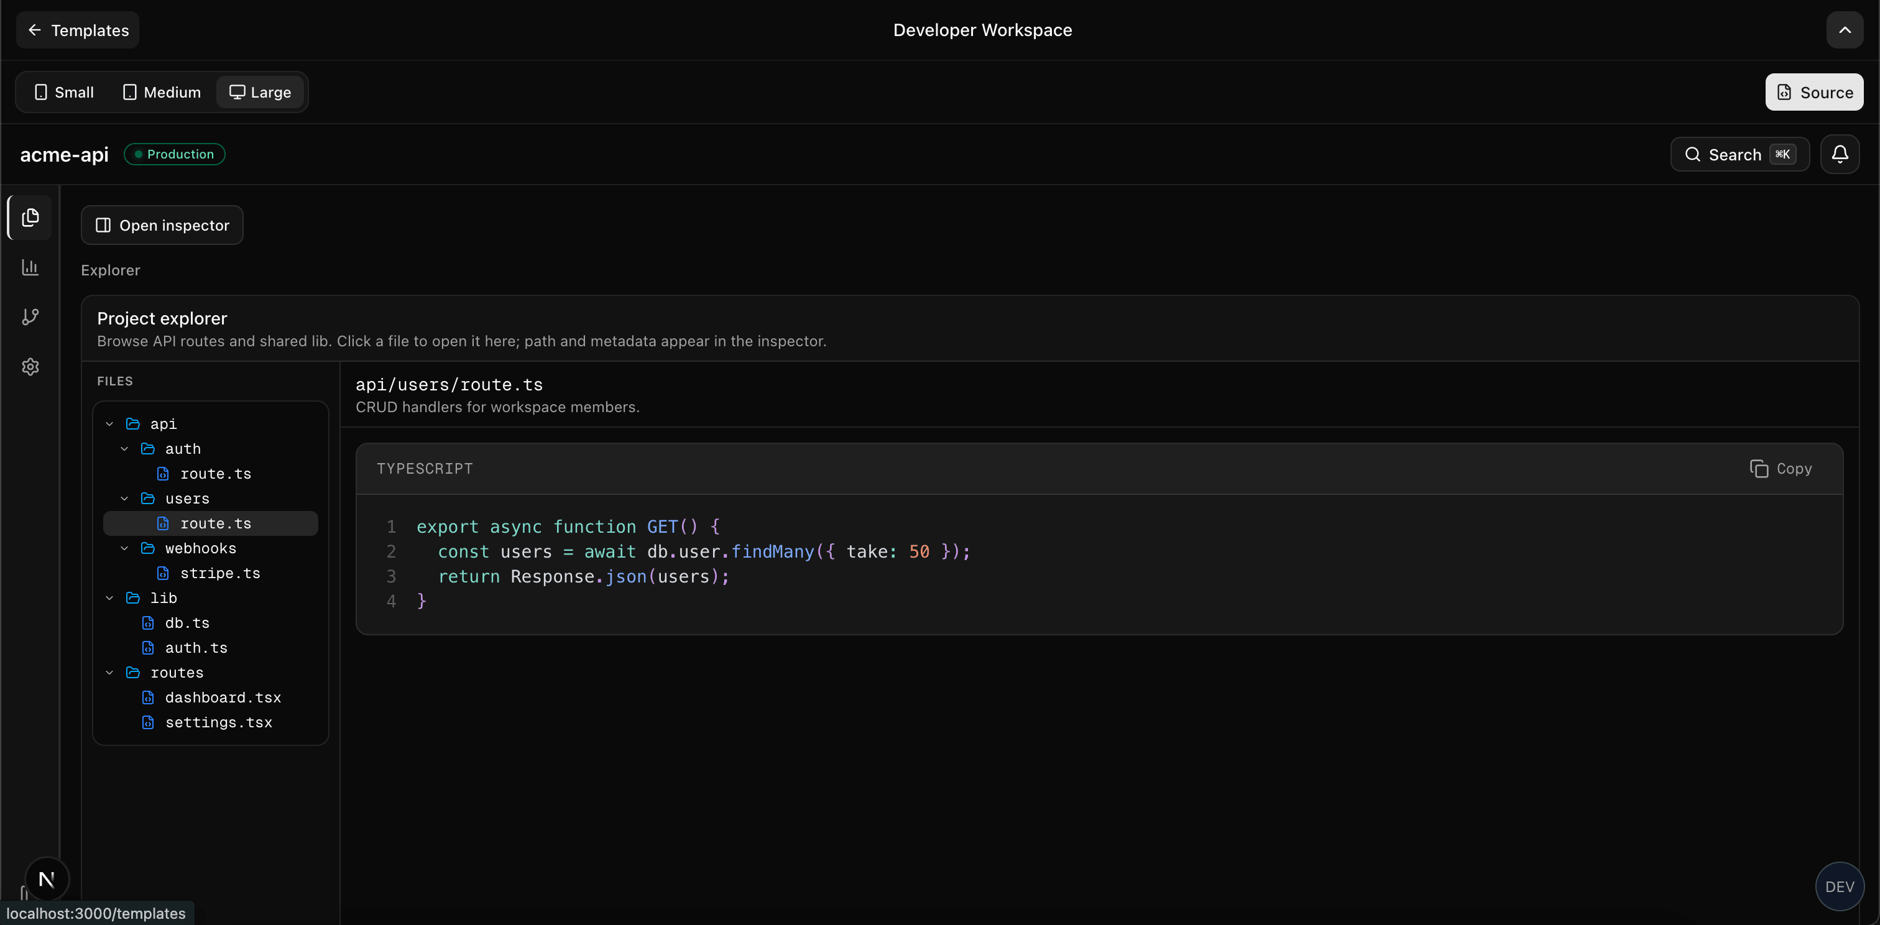Click the Production environment badge
The image size is (1880, 925).
point(175,154)
